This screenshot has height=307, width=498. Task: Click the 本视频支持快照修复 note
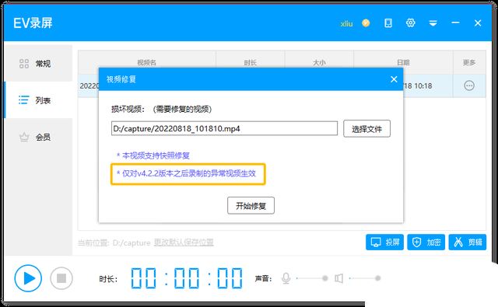click(x=153, y=155)
